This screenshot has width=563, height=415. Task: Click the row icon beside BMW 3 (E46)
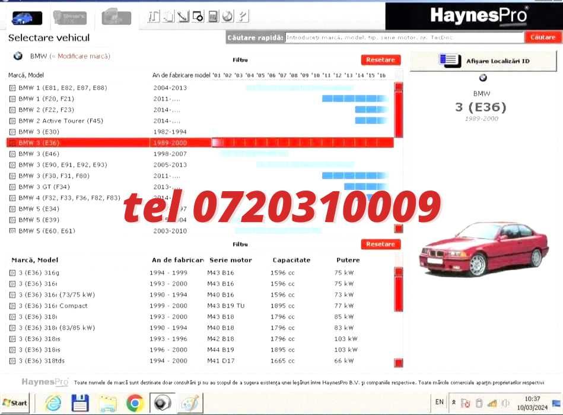[x=12, y=154]
